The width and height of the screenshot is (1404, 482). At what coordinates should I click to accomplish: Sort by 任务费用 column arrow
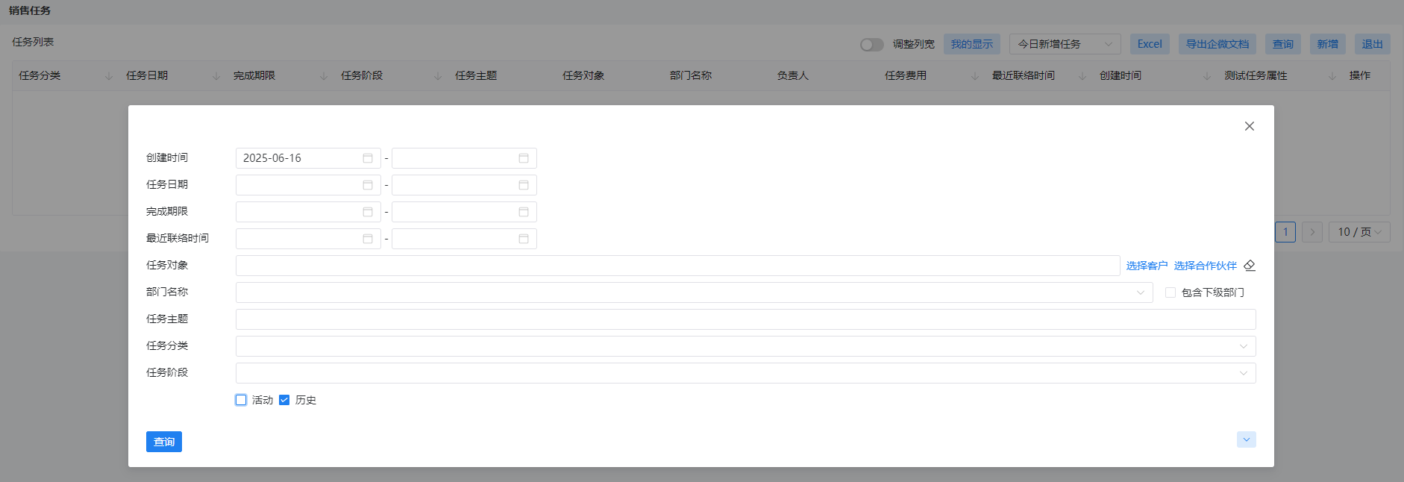point(975,76)
